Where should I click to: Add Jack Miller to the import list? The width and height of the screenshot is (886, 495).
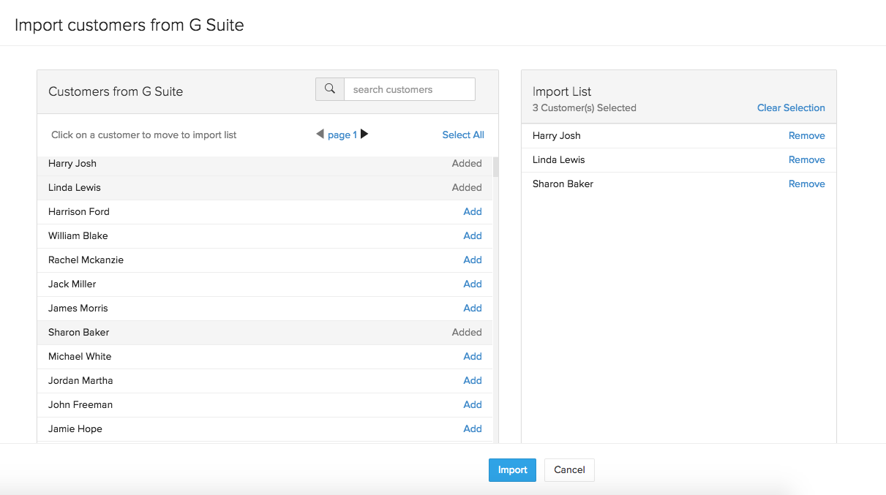pos(473,284)
